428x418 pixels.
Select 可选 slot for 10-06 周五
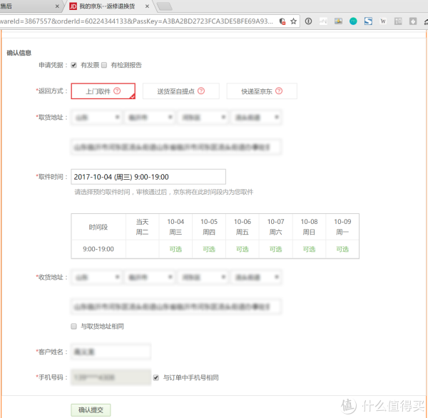243,250
